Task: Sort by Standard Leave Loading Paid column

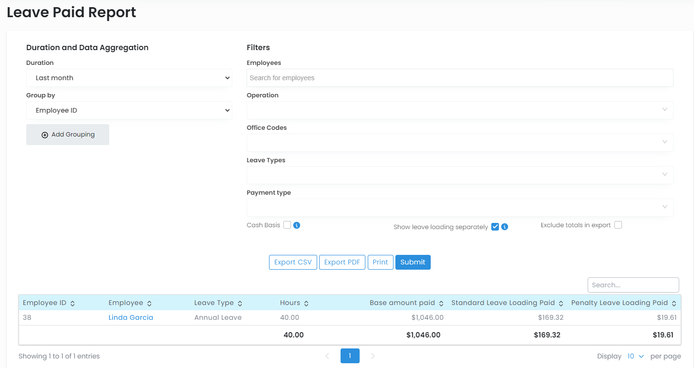Action: point(561,303)
